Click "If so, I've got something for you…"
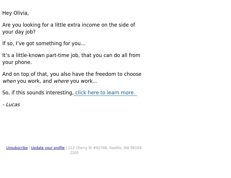Image resolution: width=231 pixels, height=178 pixels. pos(44,43)
